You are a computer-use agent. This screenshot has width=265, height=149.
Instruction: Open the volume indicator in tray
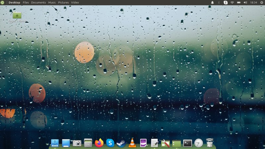(x=245, y=3)
